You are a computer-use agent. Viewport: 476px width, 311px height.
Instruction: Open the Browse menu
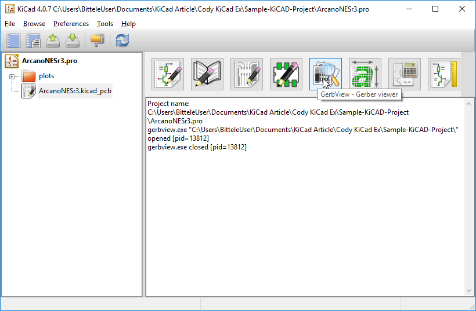pyautogui.click(x=34, y=24)
